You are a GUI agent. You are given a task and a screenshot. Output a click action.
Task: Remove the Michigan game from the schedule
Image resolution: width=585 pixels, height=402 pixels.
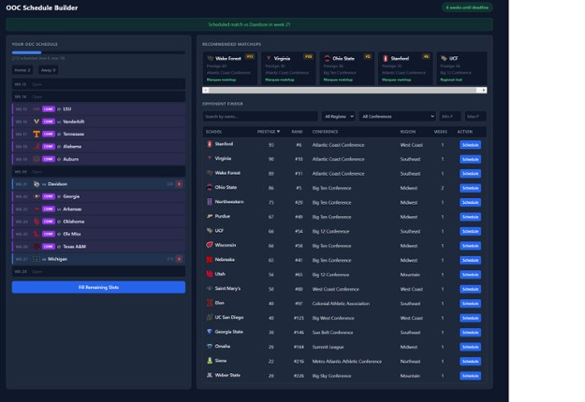coord(179,259)
